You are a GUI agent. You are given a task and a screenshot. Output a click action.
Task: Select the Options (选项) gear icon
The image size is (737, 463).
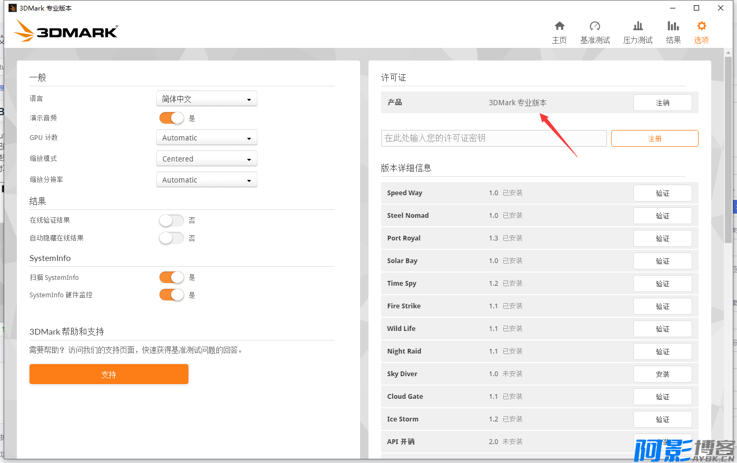point(701,26)
